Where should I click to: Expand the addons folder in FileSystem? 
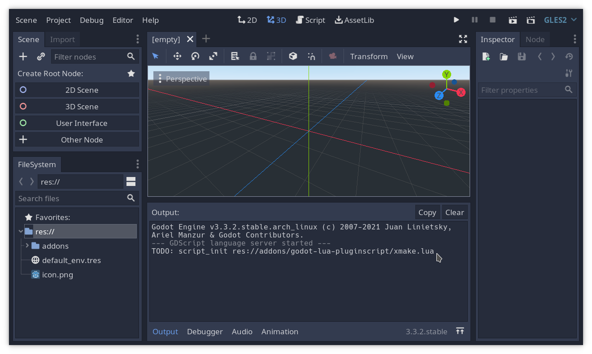tap(27, 246)
